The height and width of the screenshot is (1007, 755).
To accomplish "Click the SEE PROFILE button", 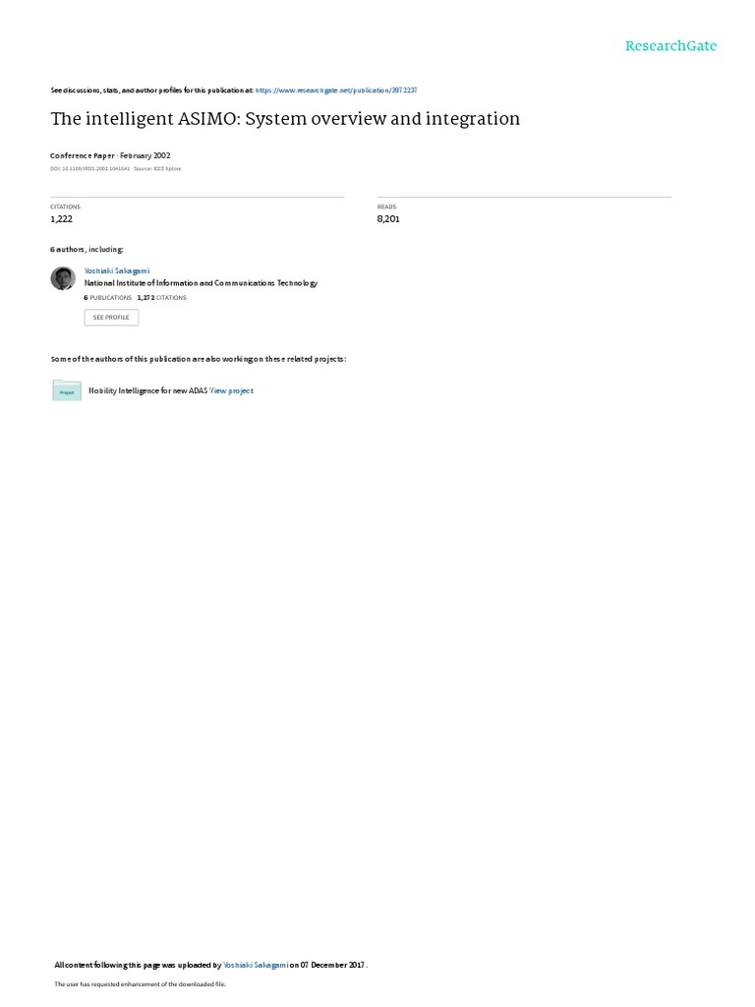I will click(111, 318).
